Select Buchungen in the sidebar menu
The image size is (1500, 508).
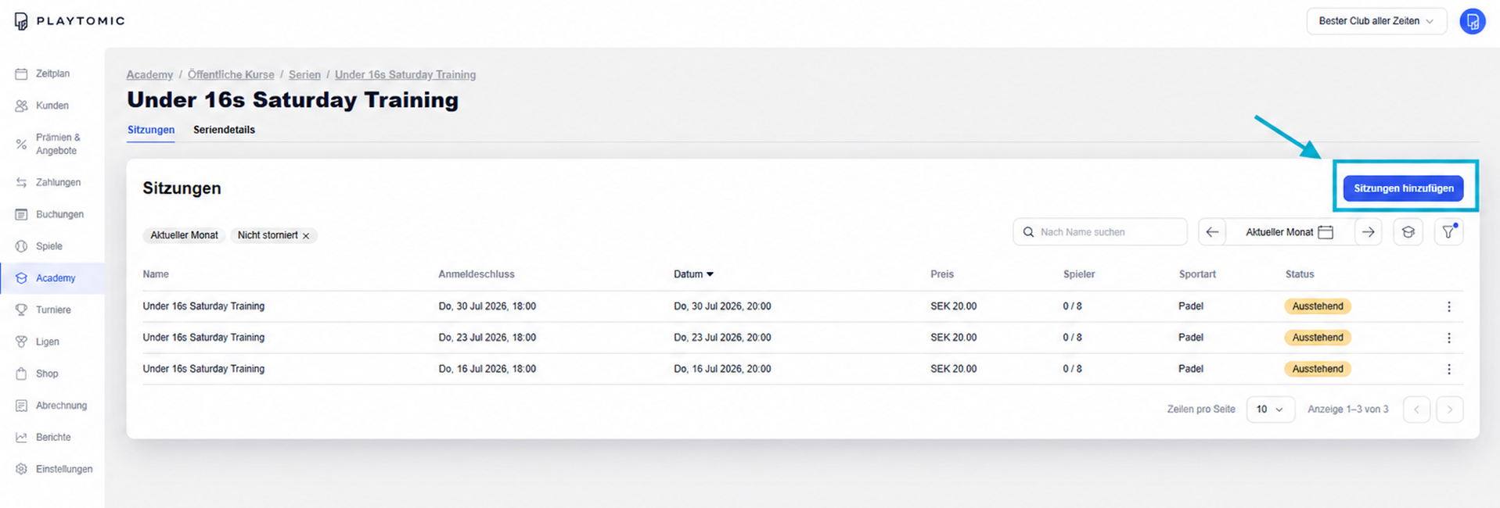click(59, 214)
